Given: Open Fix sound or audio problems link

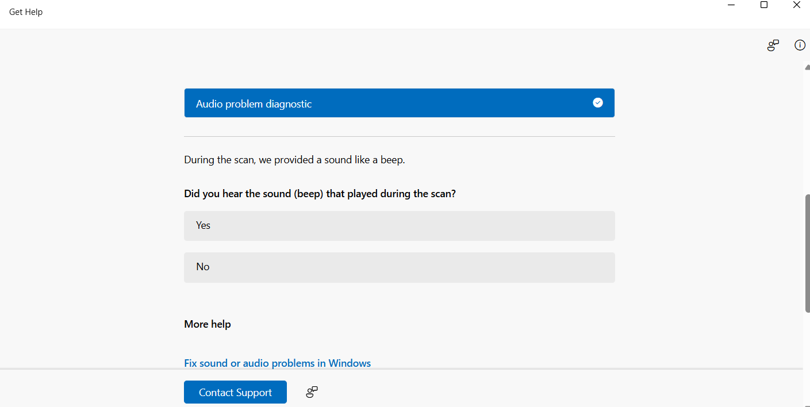Looking at the screenshot, I should pos(277,363).
